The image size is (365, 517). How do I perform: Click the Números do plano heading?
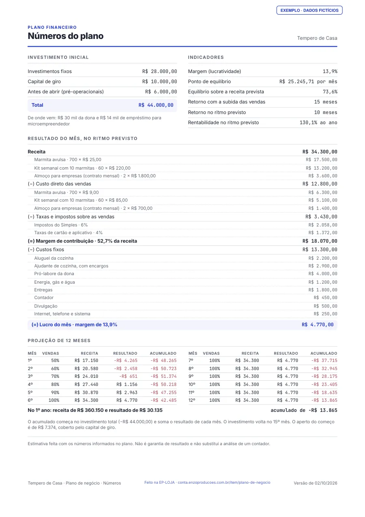[65, 36]
